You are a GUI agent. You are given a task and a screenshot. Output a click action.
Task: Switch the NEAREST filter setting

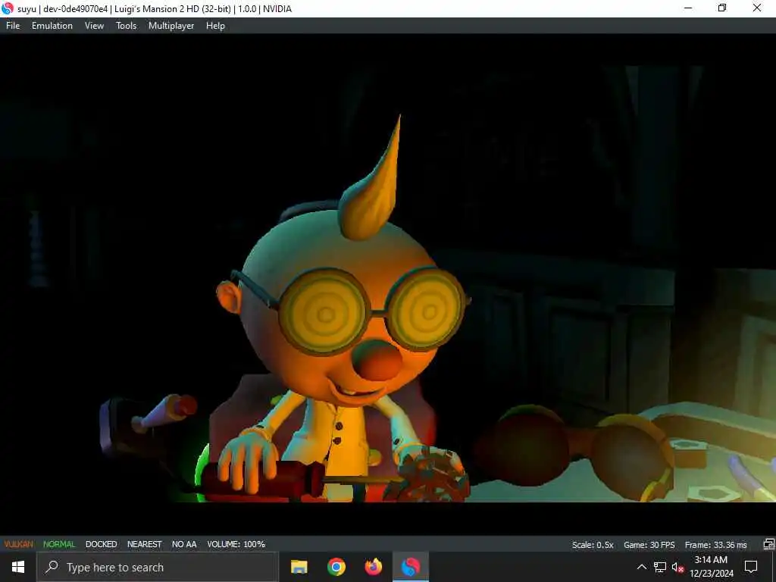point(145,544)
